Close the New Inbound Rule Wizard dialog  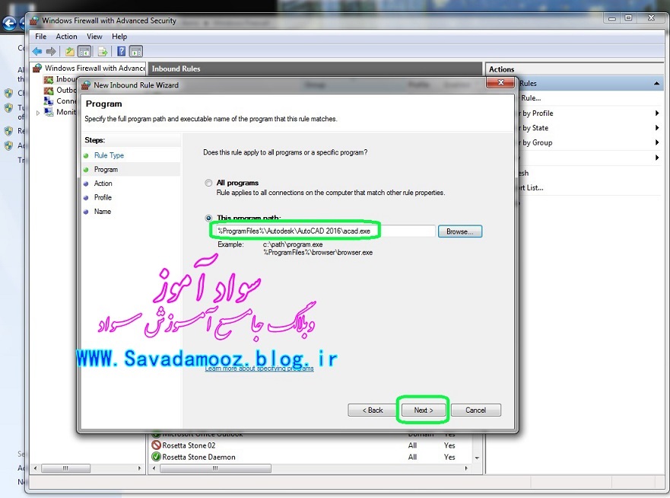point(500,82)
